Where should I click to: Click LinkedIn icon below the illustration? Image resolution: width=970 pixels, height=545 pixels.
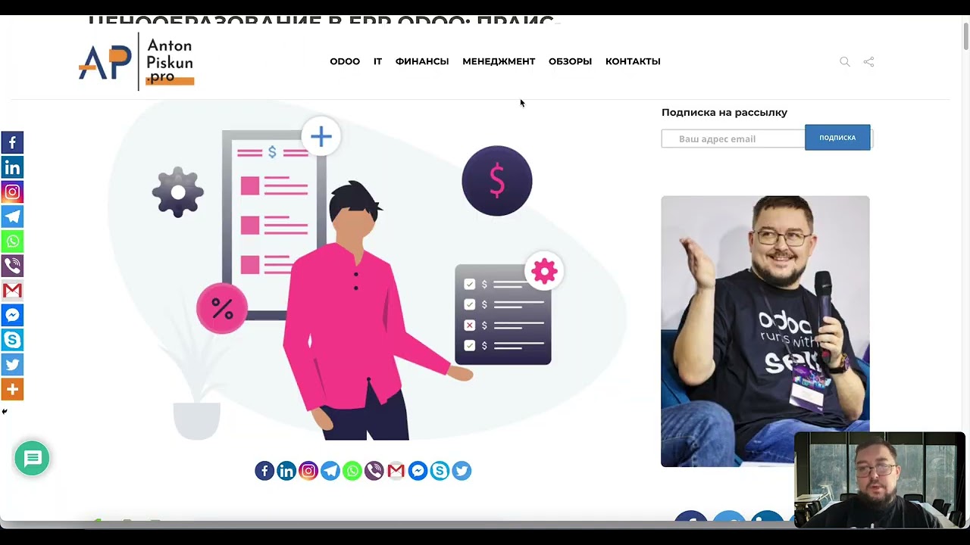(286, 471)
